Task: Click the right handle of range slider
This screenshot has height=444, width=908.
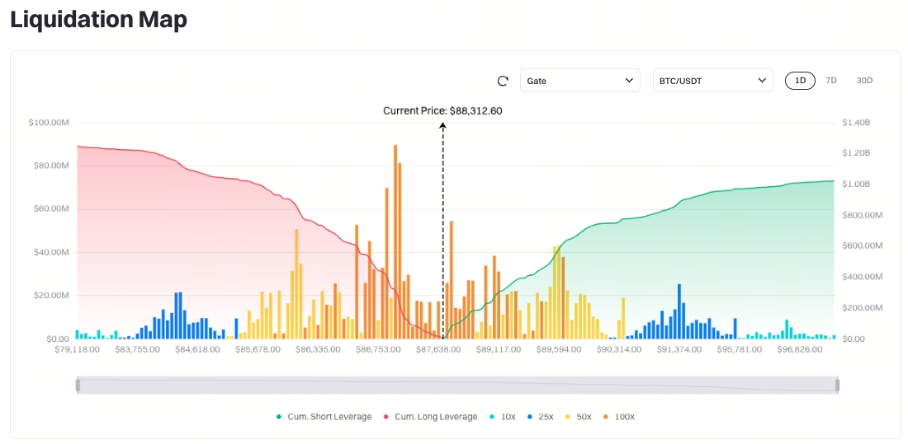Action: click(x=837, y=385)
